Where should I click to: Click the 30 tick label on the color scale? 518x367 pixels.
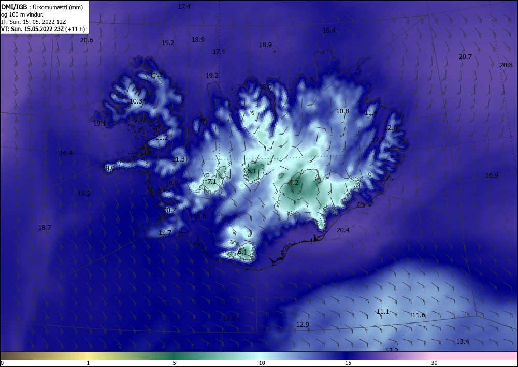tap(435, 363)
